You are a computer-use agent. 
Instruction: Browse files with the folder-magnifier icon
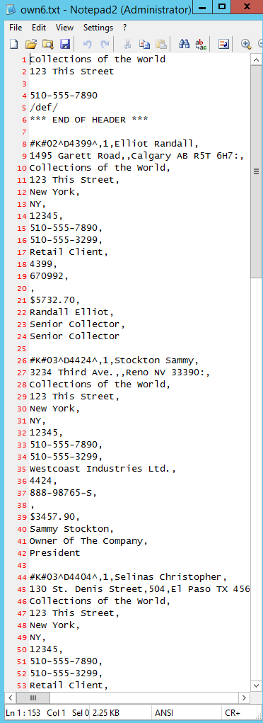[x=47, y=44]
